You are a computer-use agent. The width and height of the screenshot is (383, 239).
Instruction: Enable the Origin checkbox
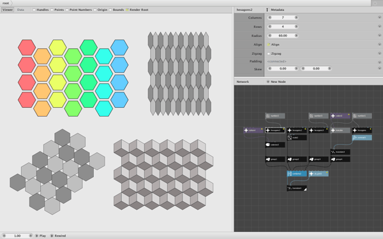tap(94, 10)
